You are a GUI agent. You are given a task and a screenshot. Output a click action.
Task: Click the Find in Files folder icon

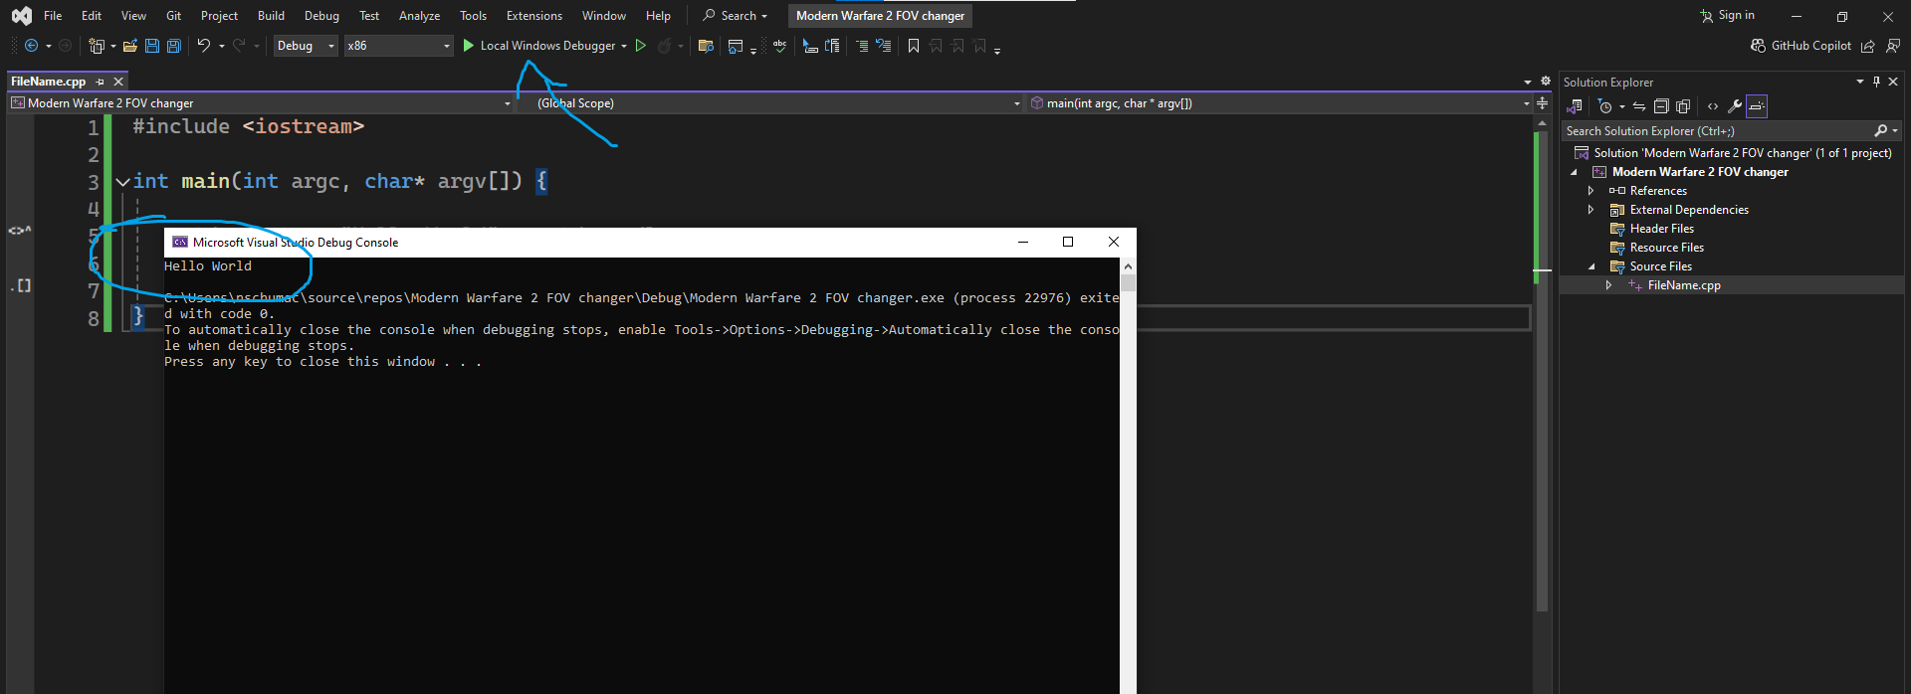pyautogui.click(x=706, y=46)
